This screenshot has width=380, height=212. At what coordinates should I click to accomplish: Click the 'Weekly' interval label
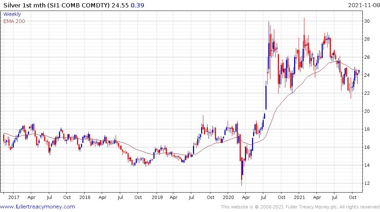pyautogui.click(x=12, y=14)
